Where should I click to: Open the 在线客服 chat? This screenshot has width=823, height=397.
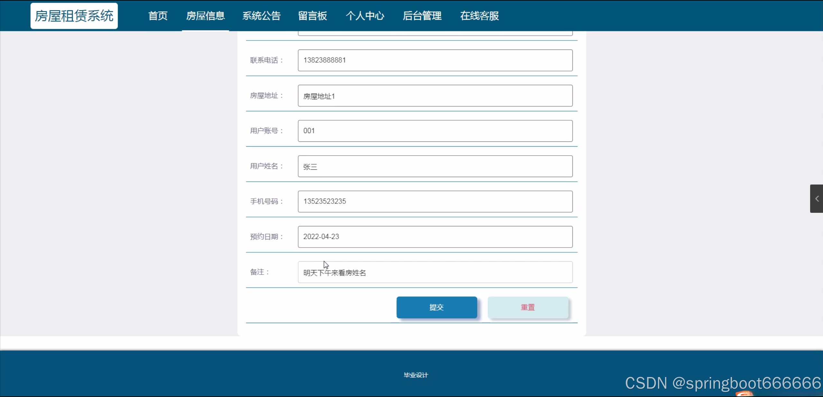click(479, 16)
